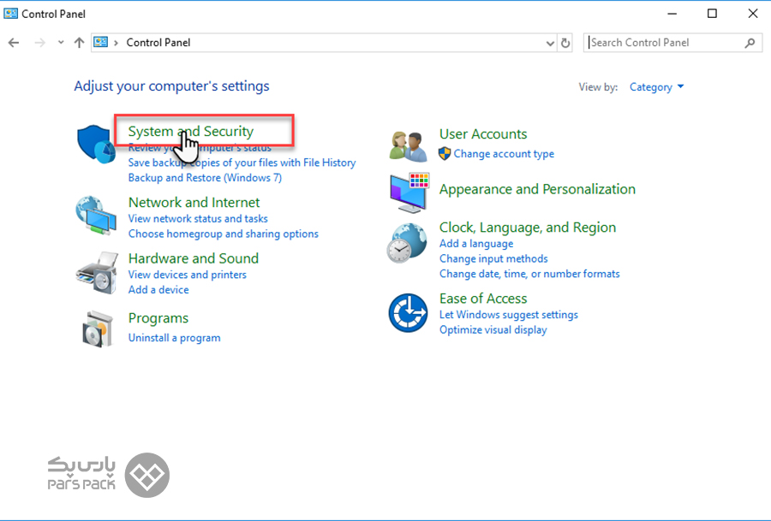
Task: Open the Clock, Language, and Region globe-clock icon
Action: 407,243
